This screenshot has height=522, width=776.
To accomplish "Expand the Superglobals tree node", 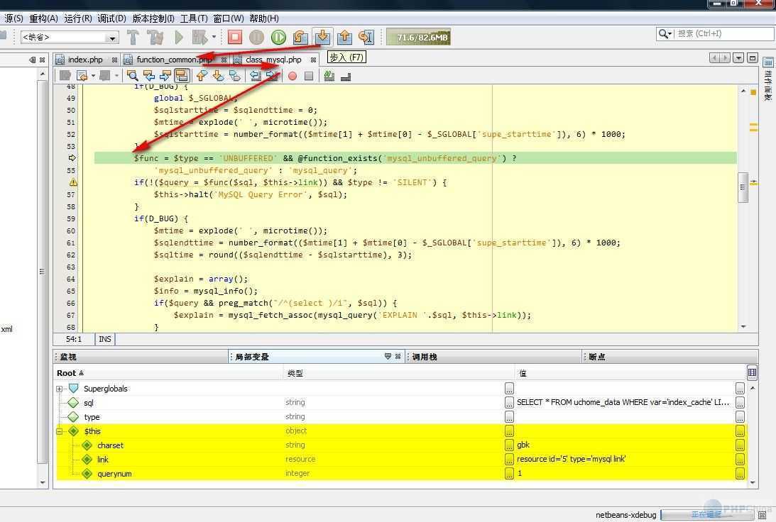I will 60,389.
